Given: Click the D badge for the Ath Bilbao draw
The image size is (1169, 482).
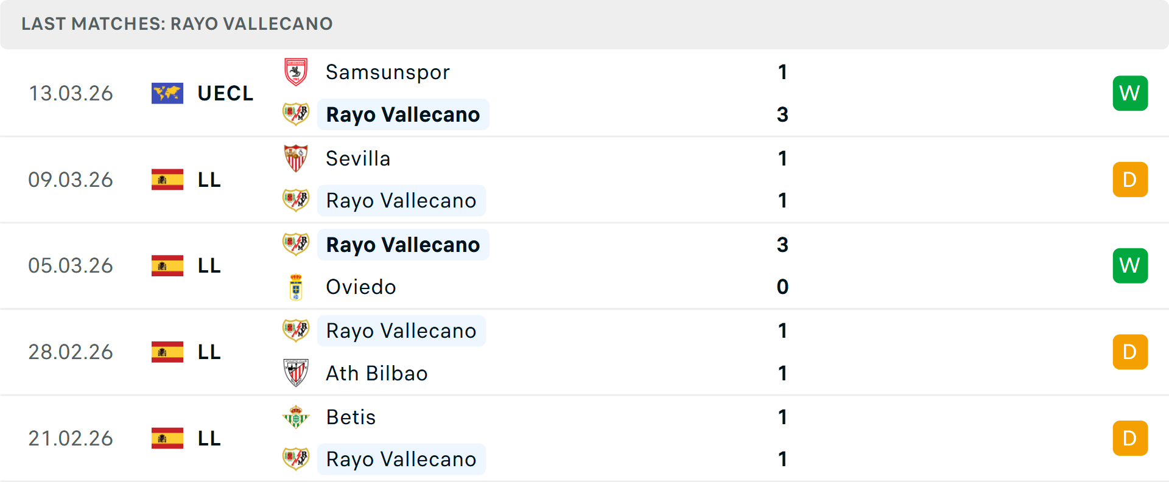Looking at the screenshot, I should [1130, 352].
